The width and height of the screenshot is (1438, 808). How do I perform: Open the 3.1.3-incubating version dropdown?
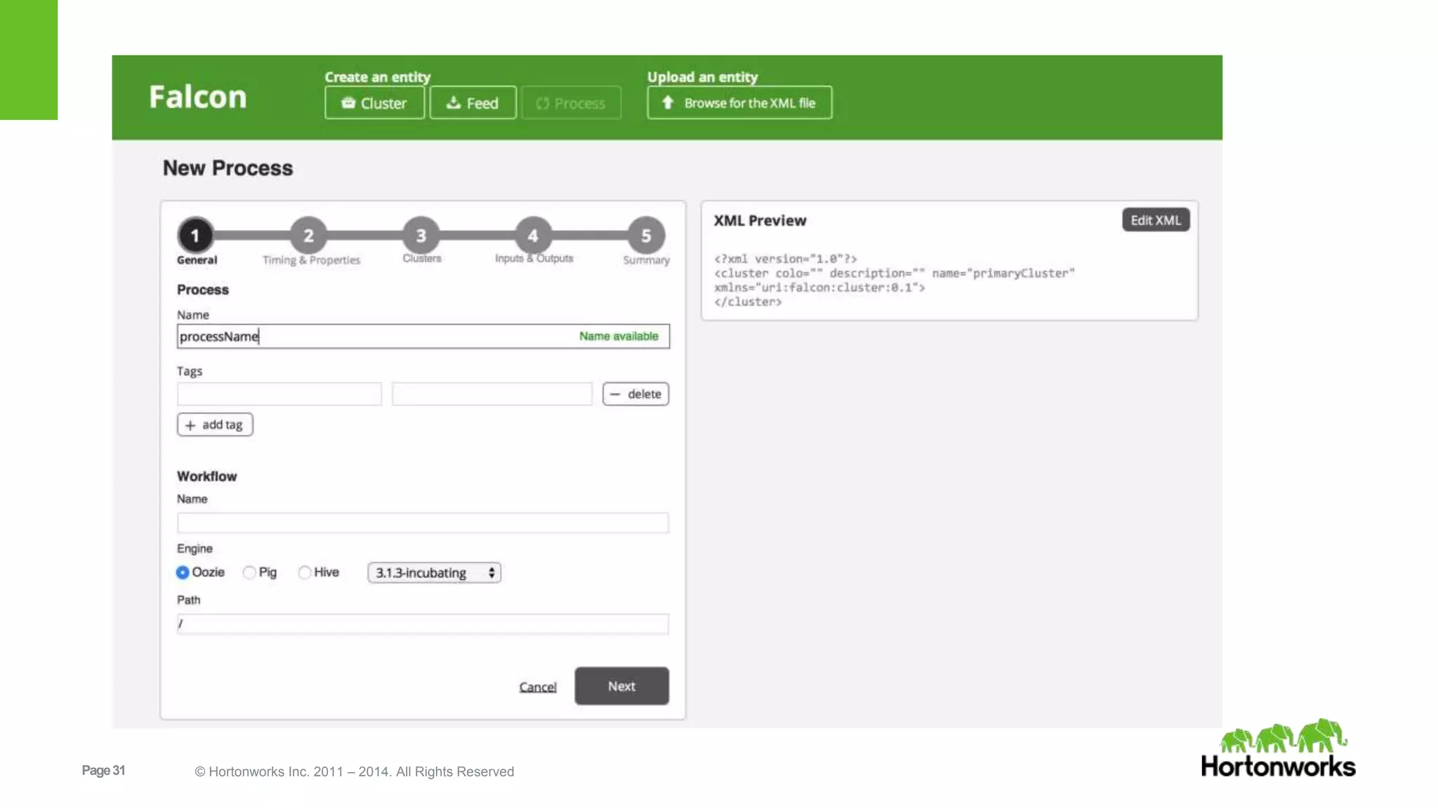point(434,572)
